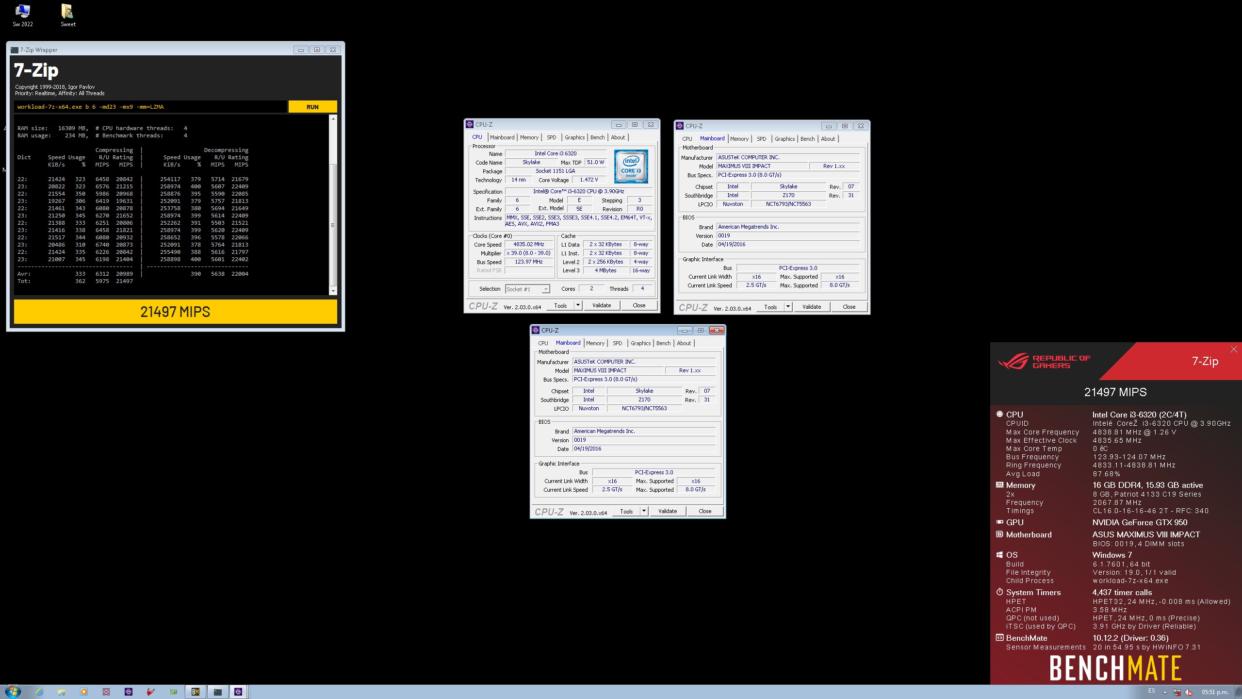
Task: Click the green graphics card taskbar icon
Action: click(173, 692)
